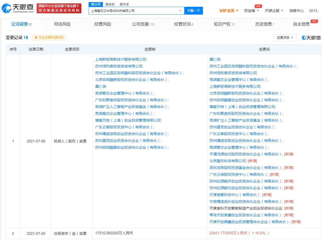Open 宁波耀途成长创业投资合伙企业 link

pyautogui.click(x=246, y=201)
